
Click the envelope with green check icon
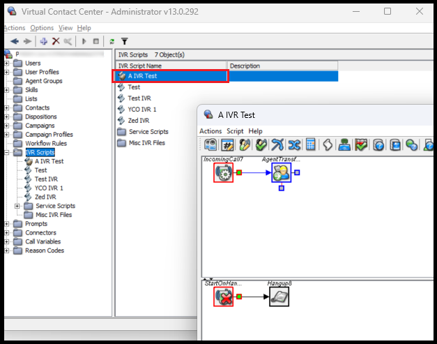(x=361, y=145)
